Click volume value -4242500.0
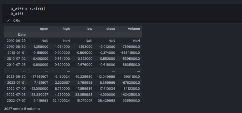Image resolution: width=242 pixels, height=113 pixels. pyautogui.click(x=131, y=95)
